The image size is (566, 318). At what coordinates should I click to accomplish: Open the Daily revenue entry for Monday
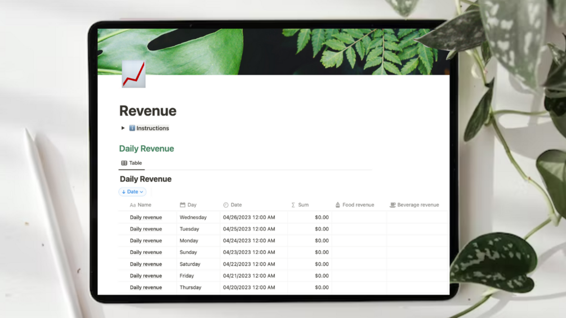click(146, 240)
